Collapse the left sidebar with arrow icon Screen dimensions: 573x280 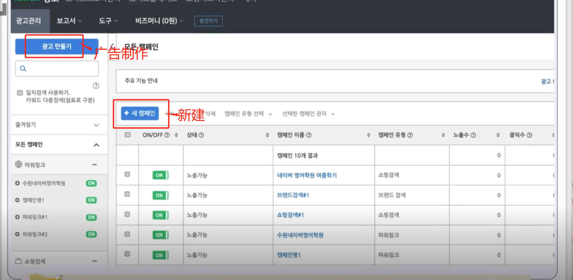tap(112, 47)
